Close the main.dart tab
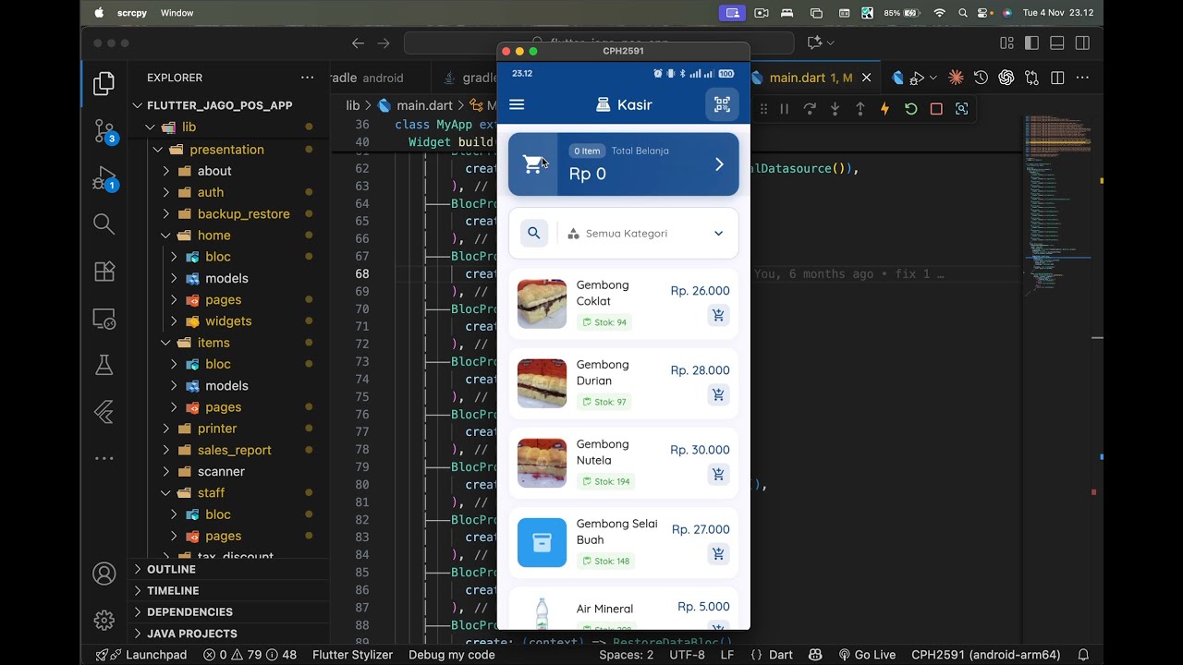Image resolution: width=1183 pixels, height=665 pixels. 866,78
